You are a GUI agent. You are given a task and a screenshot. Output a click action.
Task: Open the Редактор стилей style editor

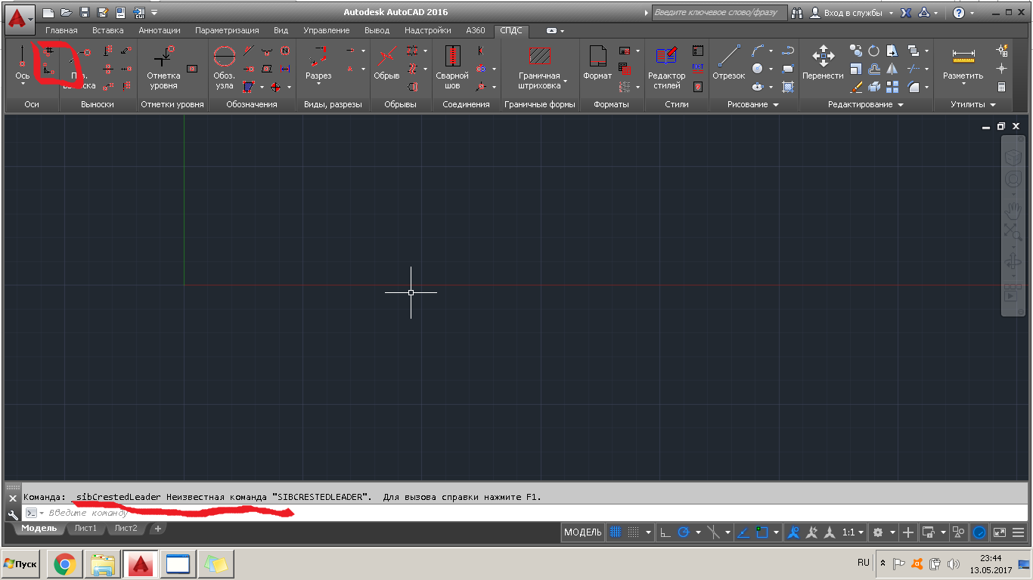[x=667, y=67]
